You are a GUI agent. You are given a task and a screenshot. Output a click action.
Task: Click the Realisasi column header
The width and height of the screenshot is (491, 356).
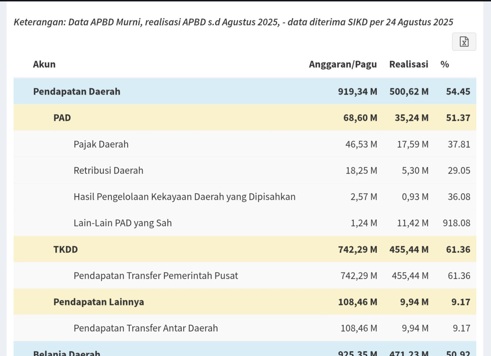point(408,64)
